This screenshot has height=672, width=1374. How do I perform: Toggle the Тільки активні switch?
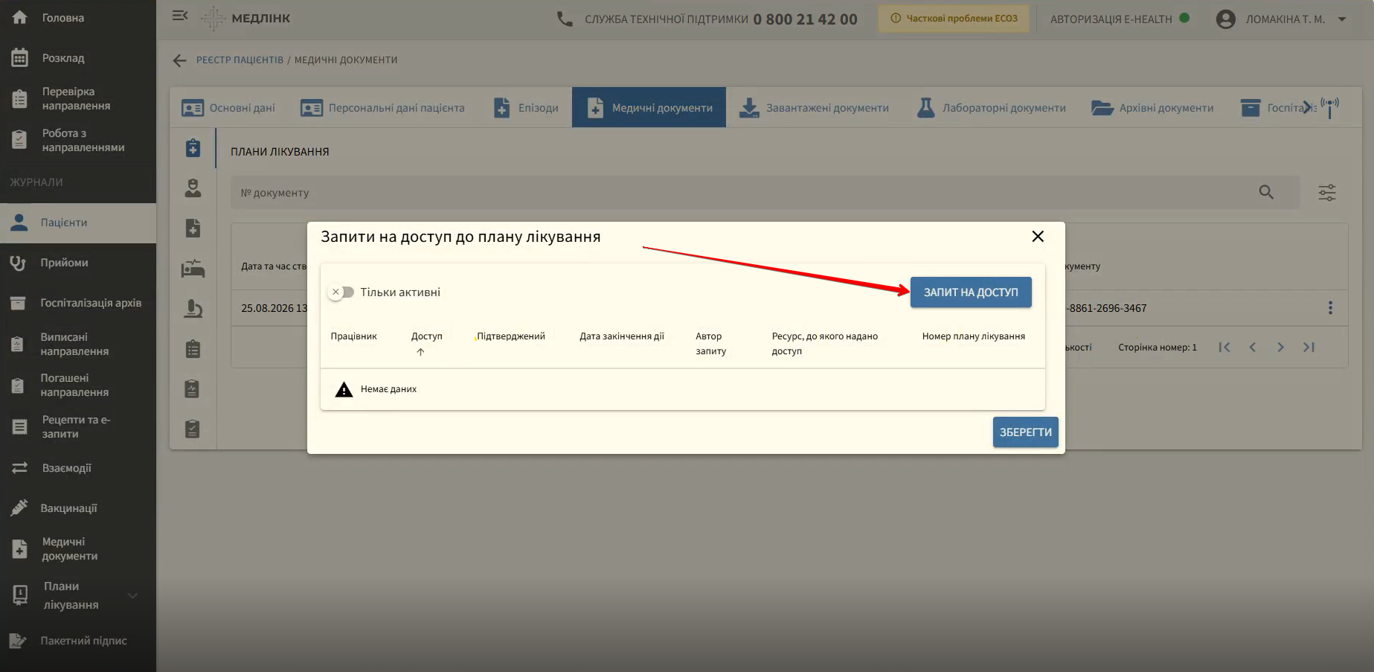point(342,292)
